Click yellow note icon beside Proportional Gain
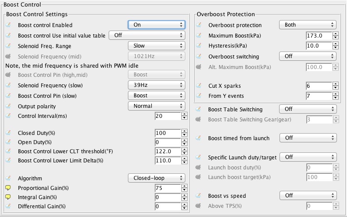The width and height of the screenshot is (347, 217). click(8, 188)
